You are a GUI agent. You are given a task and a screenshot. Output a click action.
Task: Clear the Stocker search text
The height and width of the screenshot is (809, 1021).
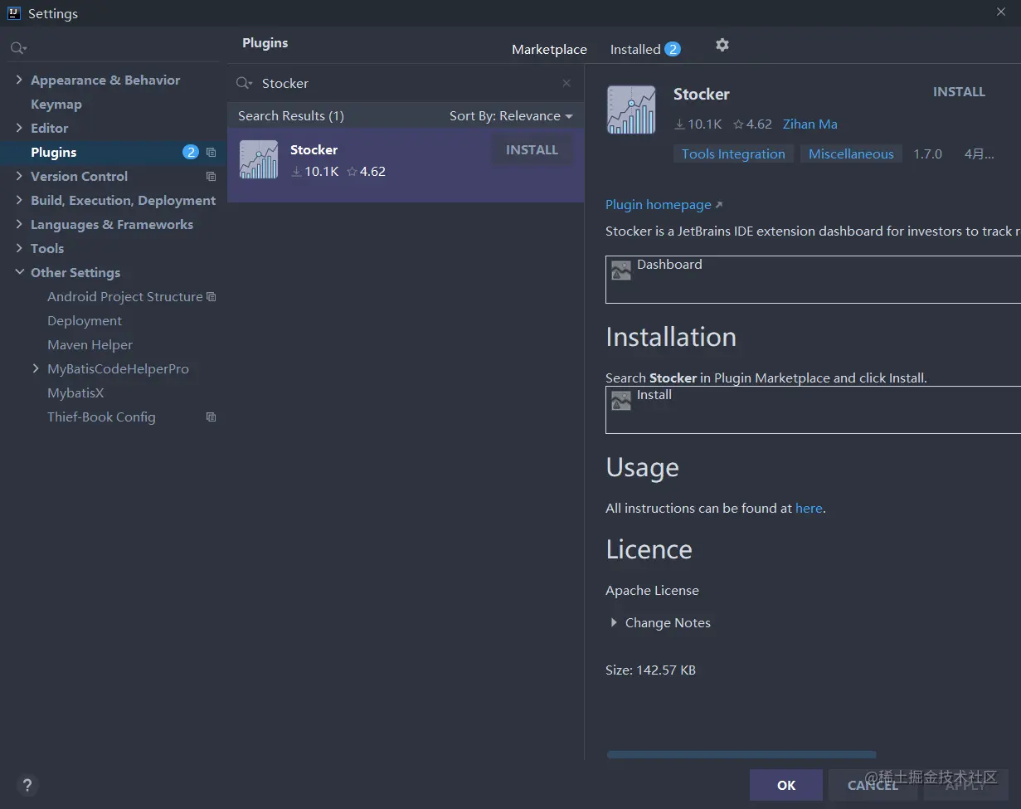pyautogui.click(x=566, y=83)
